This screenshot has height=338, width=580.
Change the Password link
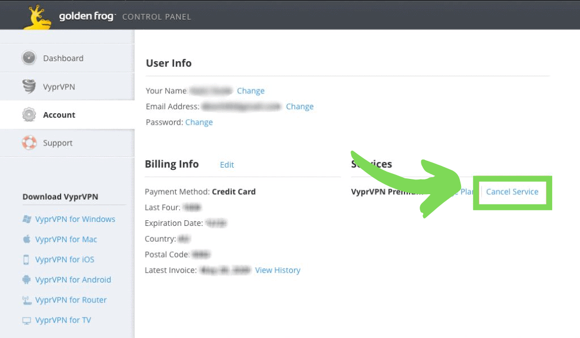pyautogui.click(x=199, y=122)
